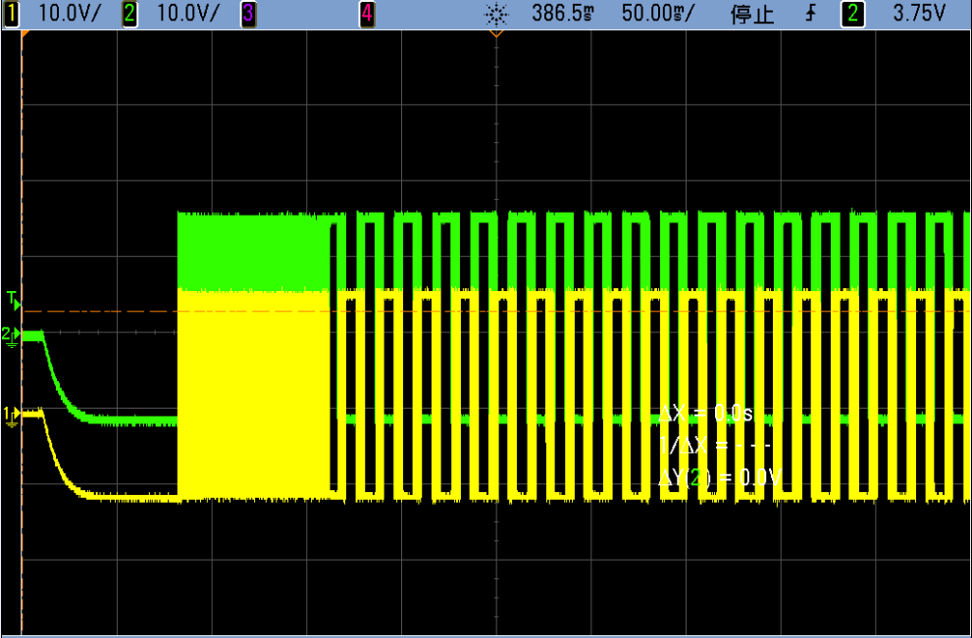Screen dimensions: 972x638
Task: Click the green channel 2 indicator beside 10.0V/
Action: (130, 14)
